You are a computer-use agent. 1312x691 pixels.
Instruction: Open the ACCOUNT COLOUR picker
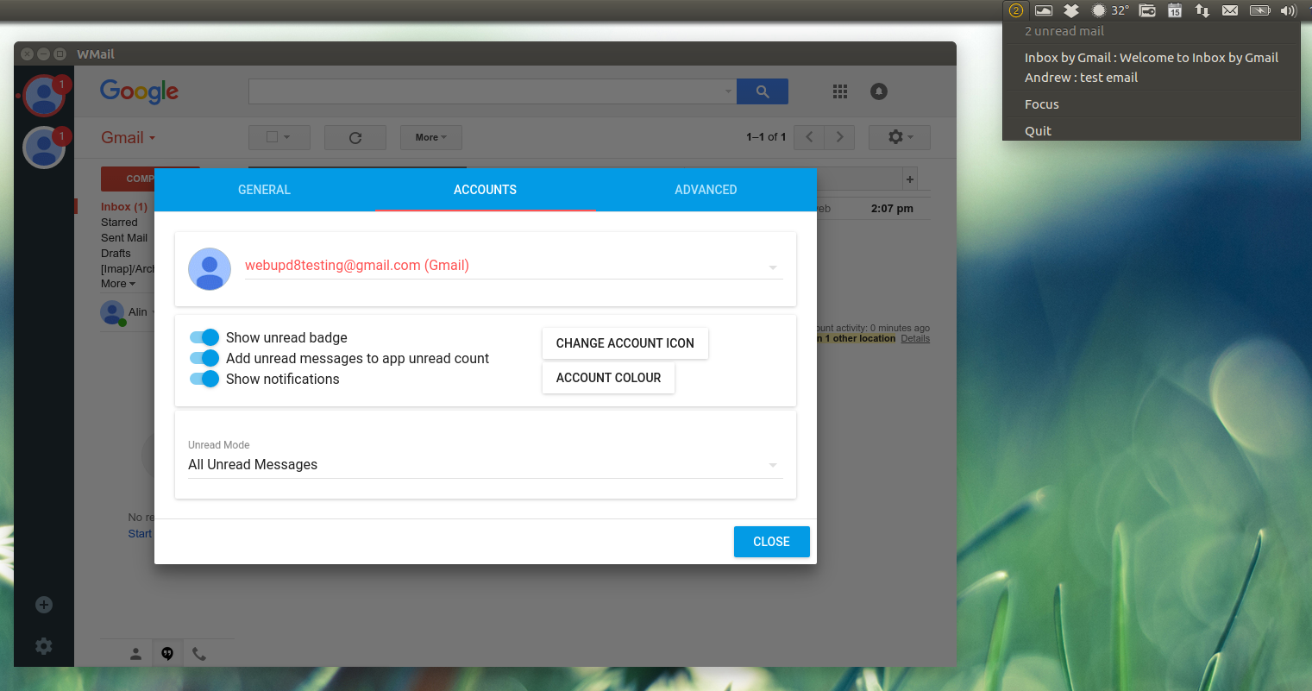[x=608, y=378]
